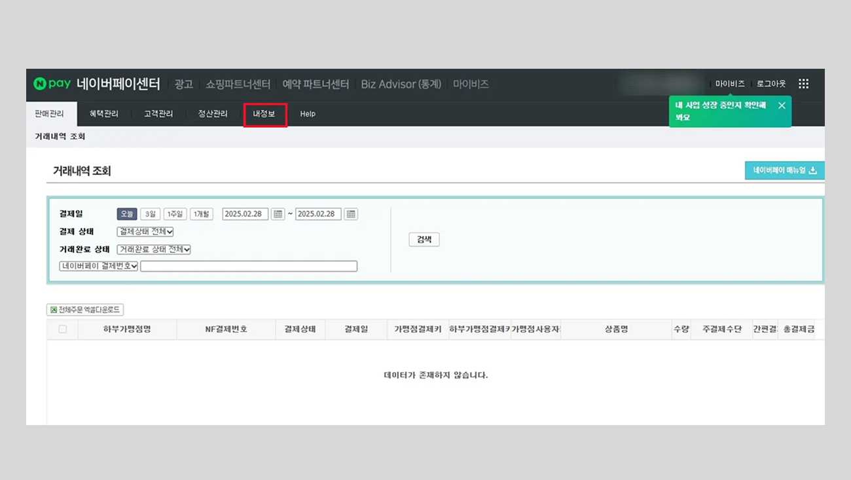Open the 혜택관리 tab
Image resolution: width=851 pixels, height=480 pixels.
point(104,114)
